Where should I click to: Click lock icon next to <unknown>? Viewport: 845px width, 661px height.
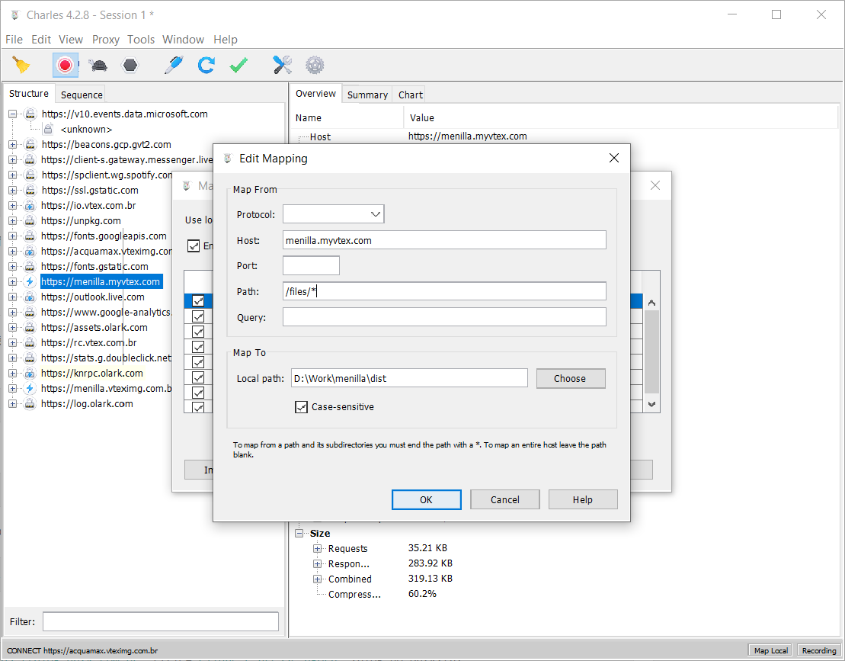coord(48,129)
